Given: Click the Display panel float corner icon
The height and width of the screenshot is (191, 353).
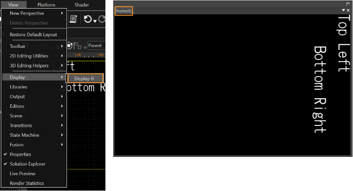Looking at the screenshot, I should pos(348,4).
